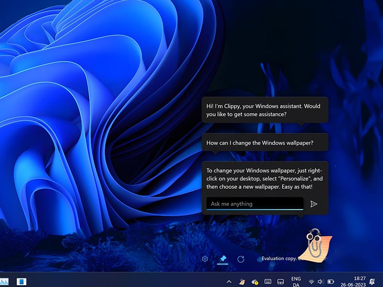
Task: Open the performance graph taskbar app
Action: pos(4,282)
